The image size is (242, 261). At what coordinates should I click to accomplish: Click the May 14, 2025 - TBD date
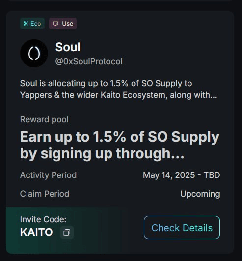[182, 175]
